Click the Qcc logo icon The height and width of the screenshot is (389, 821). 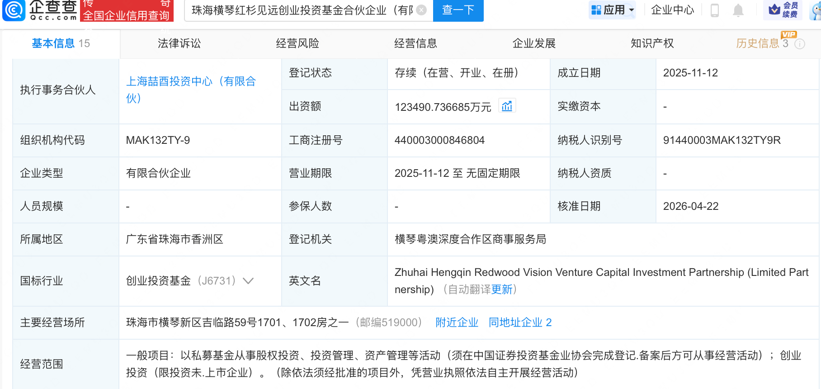14,10
